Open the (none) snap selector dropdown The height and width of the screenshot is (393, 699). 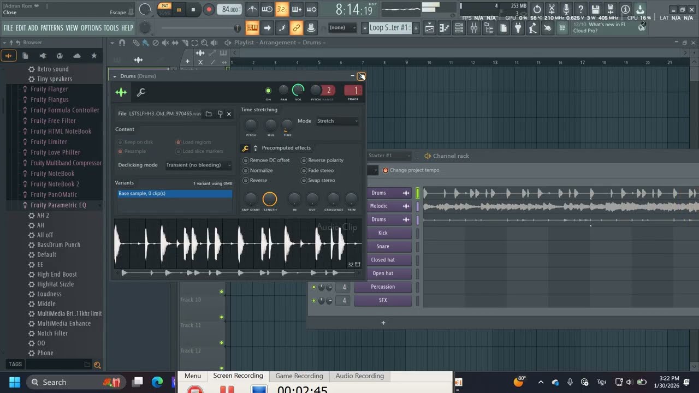pyautogui.click(x=342, y=28)
